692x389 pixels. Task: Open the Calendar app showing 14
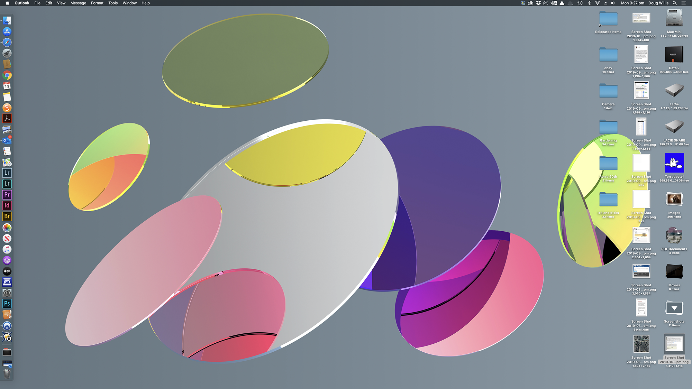tap(7, 86)
